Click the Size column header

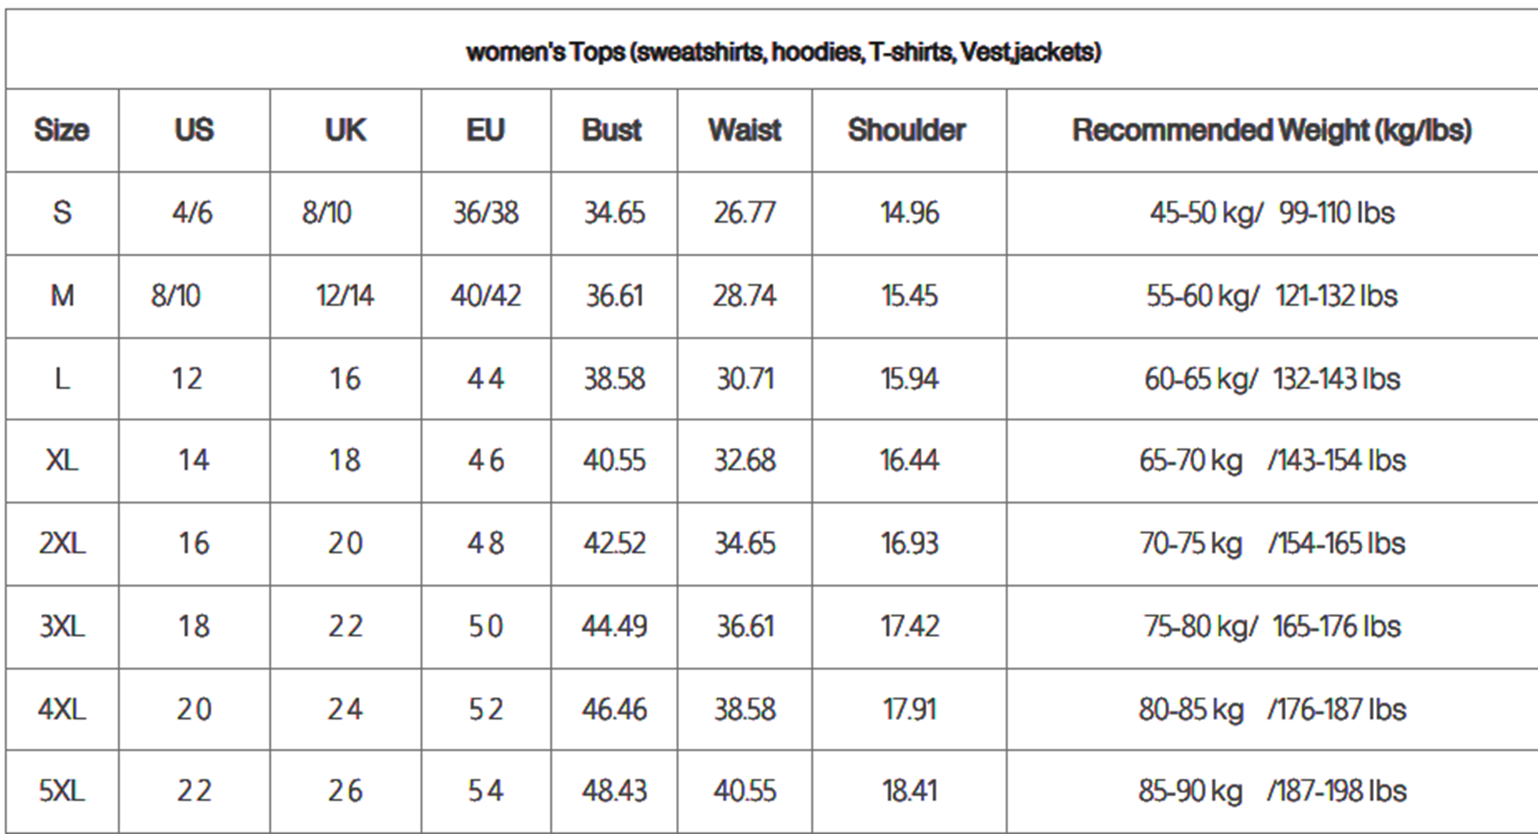pyautogui.click(x=62, y=130)
